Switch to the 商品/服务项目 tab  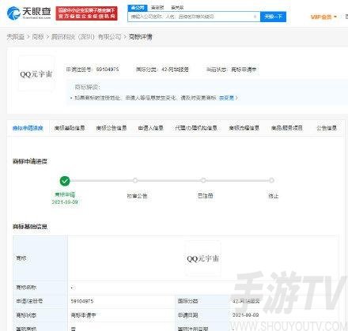coord(287,128)
